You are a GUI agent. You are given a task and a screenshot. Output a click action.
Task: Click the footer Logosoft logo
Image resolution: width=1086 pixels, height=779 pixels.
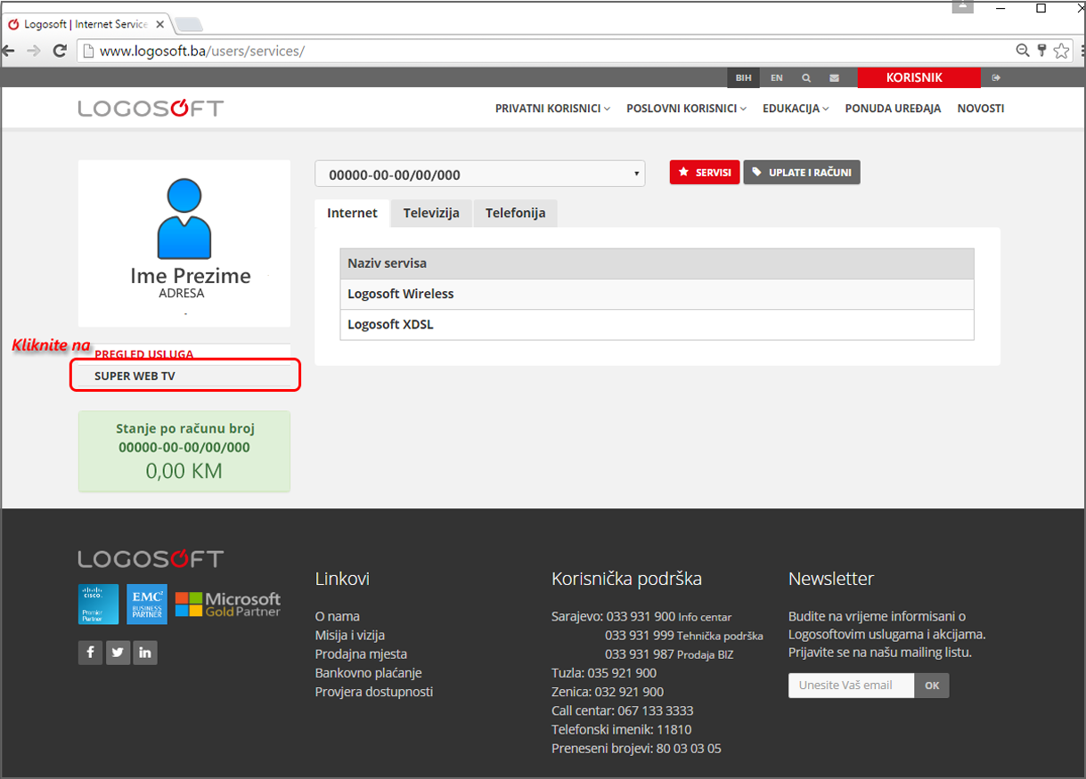pos(151,559)
